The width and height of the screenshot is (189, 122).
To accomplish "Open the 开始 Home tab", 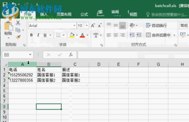I will tap(27, 14).
